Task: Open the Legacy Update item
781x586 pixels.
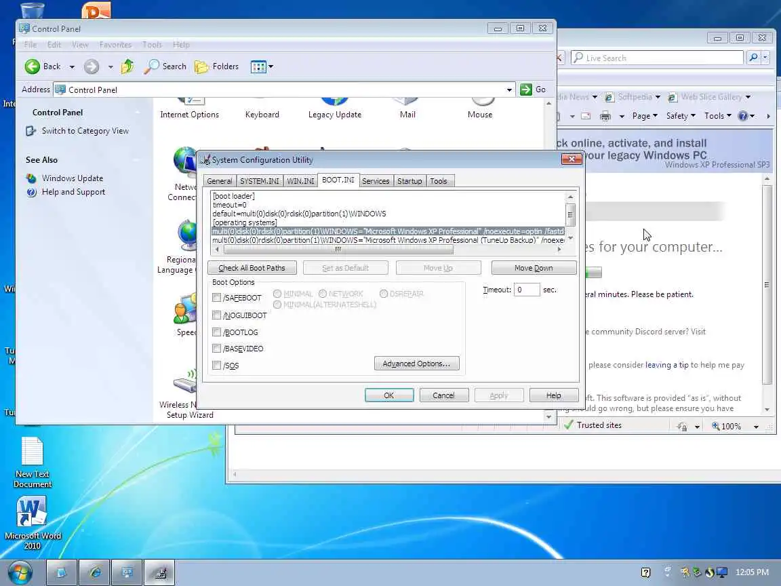Action: [x=335, y=109]
